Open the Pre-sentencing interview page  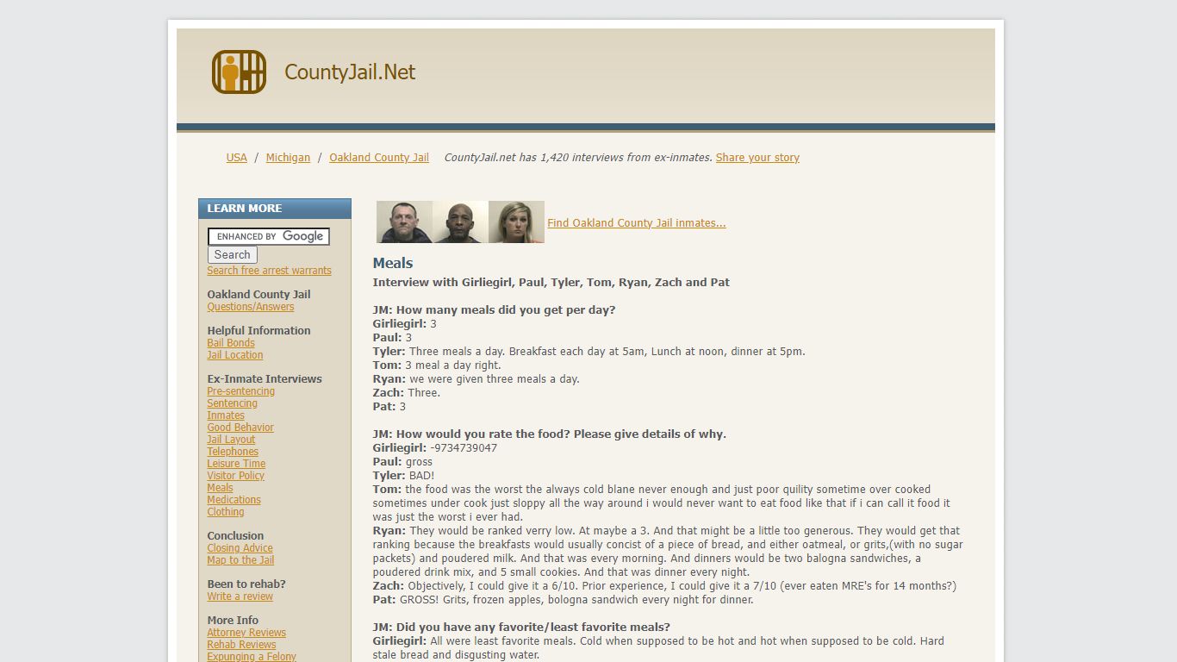pos(240,391)
